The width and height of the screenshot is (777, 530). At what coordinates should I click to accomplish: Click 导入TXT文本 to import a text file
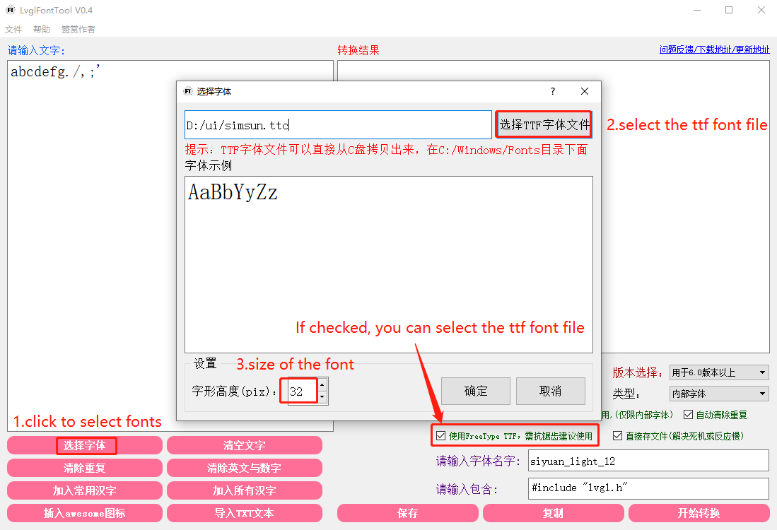pyautogui.click(x=245, y=513)
